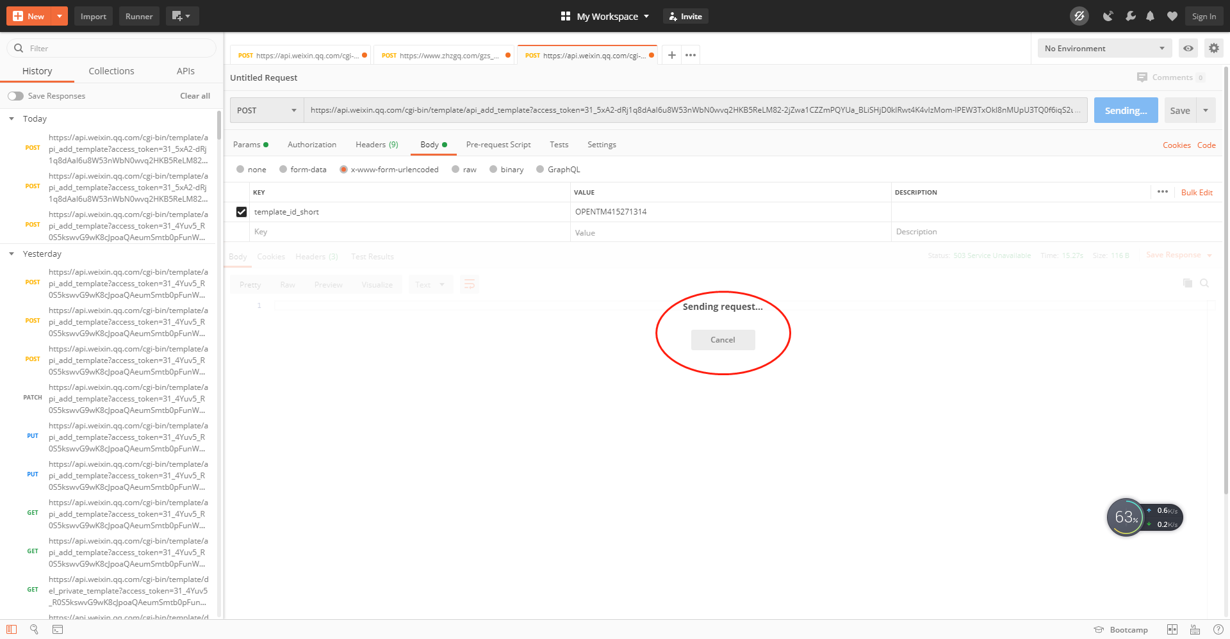
Task: Click the floating 63% network speed widget
Action: click(1144, 517)
